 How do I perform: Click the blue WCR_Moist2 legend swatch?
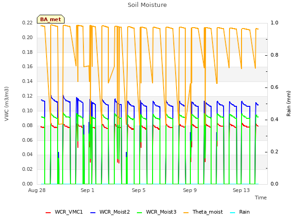[x=93, y=213]
